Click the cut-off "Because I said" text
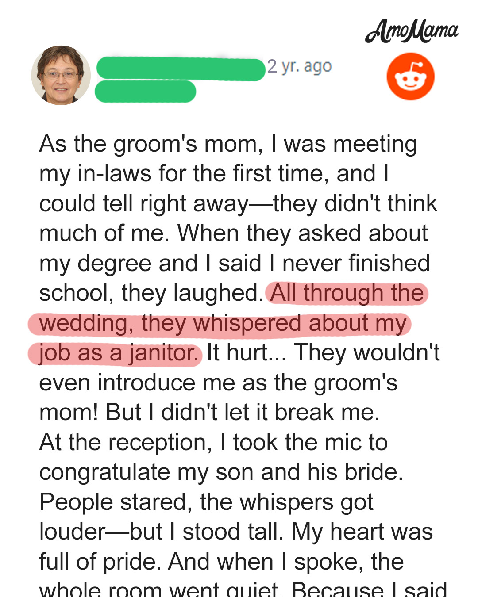 [x=369, y=590]
